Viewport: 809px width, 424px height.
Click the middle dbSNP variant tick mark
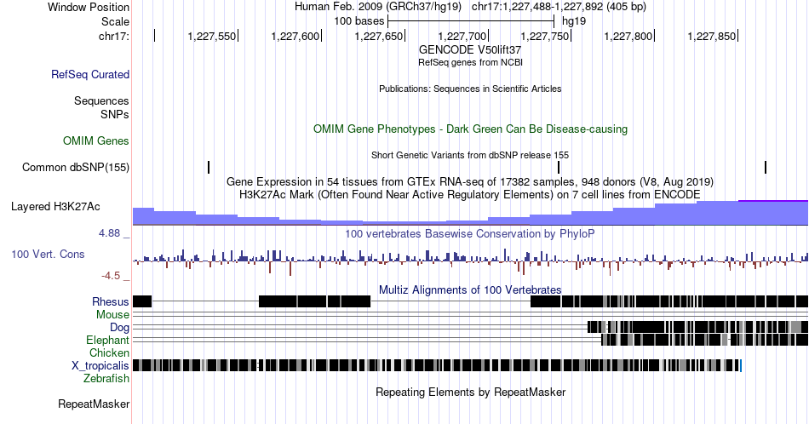click(x=559, y=167)
